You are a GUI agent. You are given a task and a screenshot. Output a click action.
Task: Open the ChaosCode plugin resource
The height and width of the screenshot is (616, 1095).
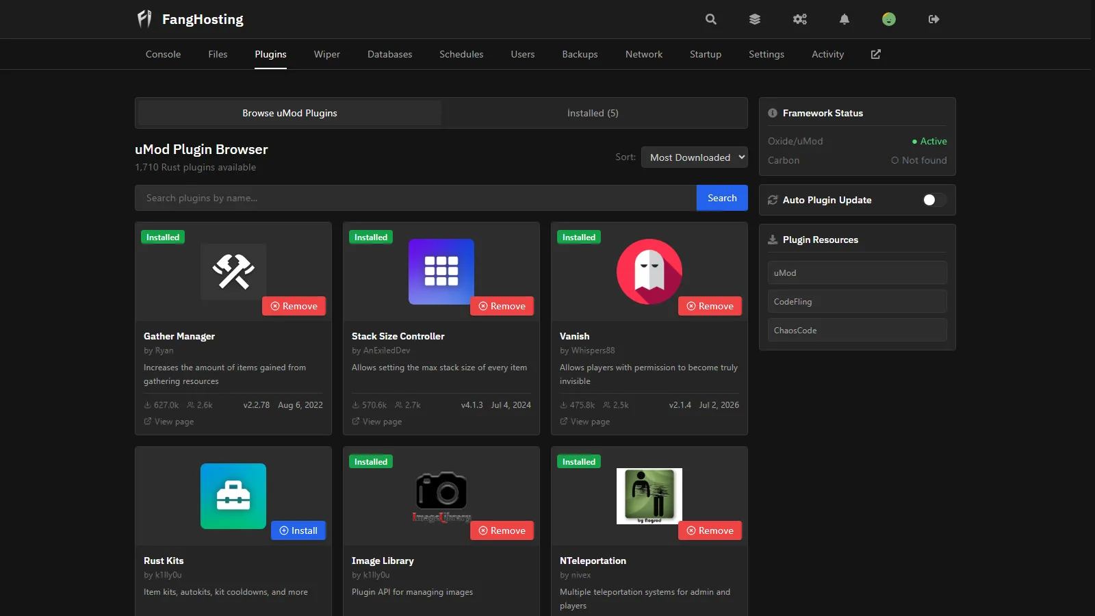coord(857,330)
